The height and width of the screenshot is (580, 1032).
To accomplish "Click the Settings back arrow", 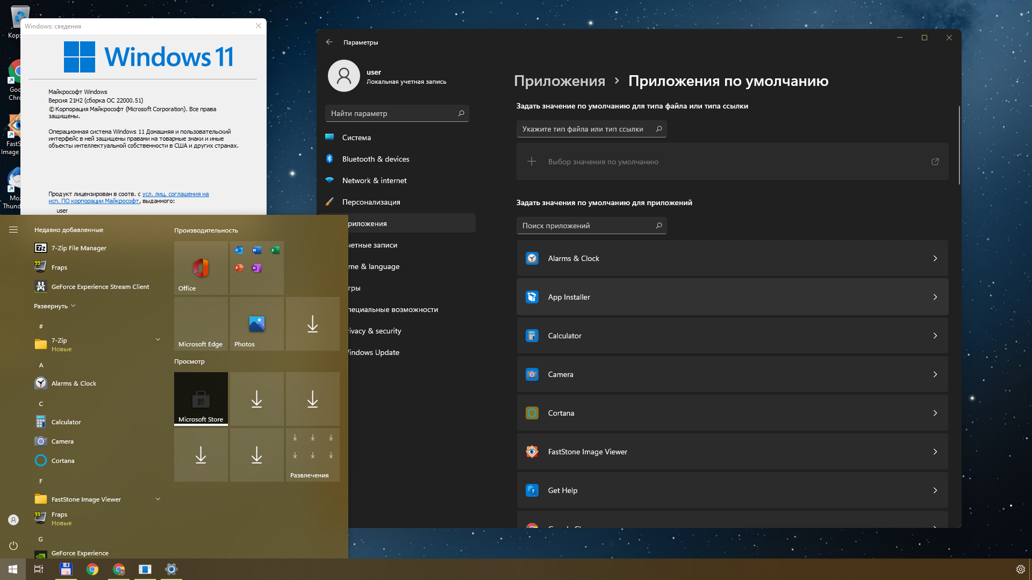I will point(329,42).
